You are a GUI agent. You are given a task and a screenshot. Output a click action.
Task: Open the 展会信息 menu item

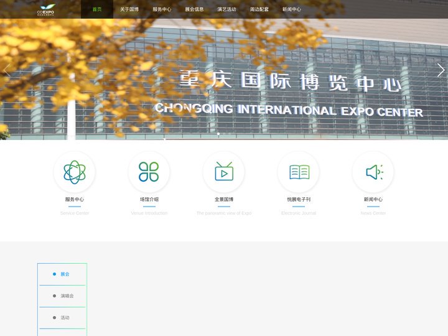click(x=194, y=9)
